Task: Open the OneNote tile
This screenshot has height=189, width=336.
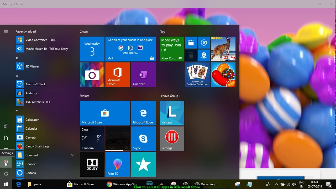Action: tap(143, 75)
